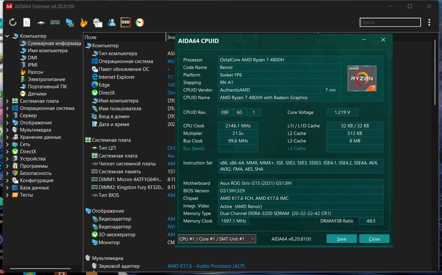Open the OSD panel icon
This screenshot has width=442, height=275.
click(x=126, y=22)
